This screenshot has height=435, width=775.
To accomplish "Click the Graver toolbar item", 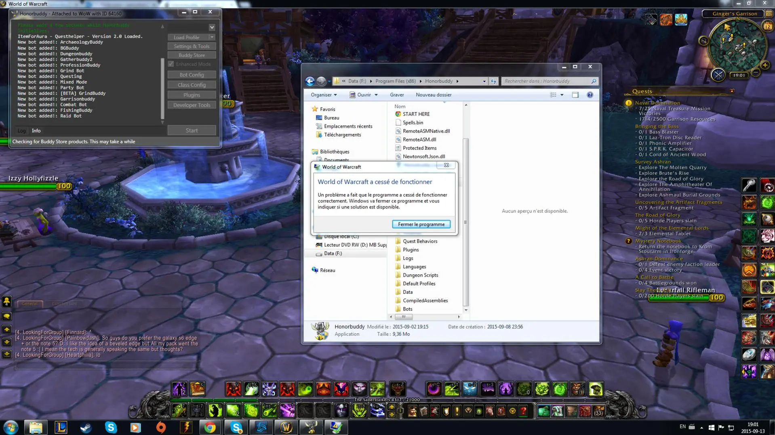I will pyautogui.click(x=396, y=95).
